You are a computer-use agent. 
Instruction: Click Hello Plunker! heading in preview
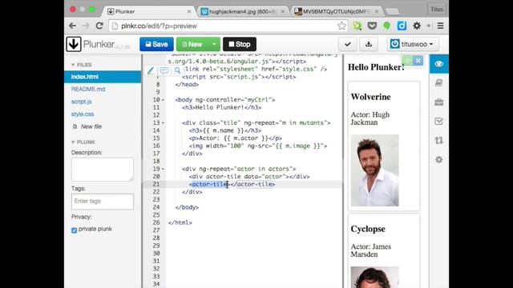click(376, 67)
